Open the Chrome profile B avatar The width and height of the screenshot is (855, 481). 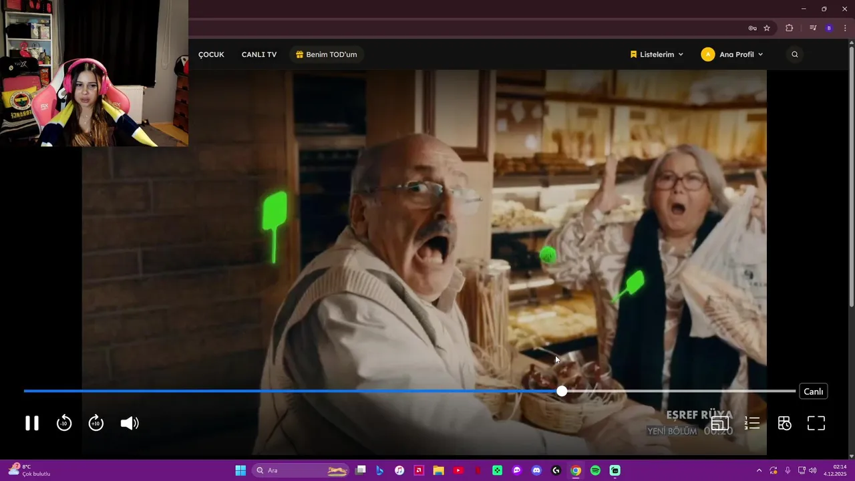829,28
